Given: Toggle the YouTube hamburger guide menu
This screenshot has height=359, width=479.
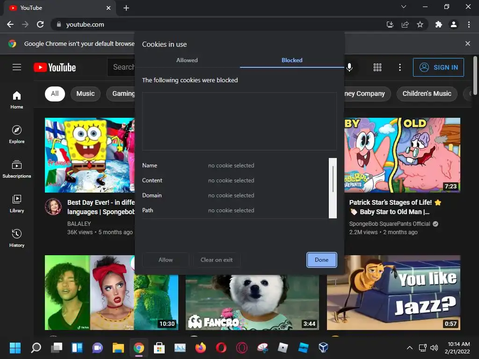Looking at the screenshot, I should (17, 67).
